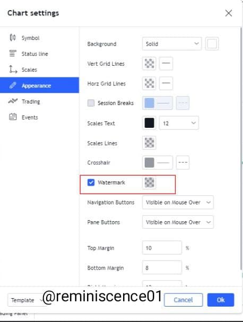
Task: Expand the Pane Buttons visibility dropdown
Action: tap(178, 222)
